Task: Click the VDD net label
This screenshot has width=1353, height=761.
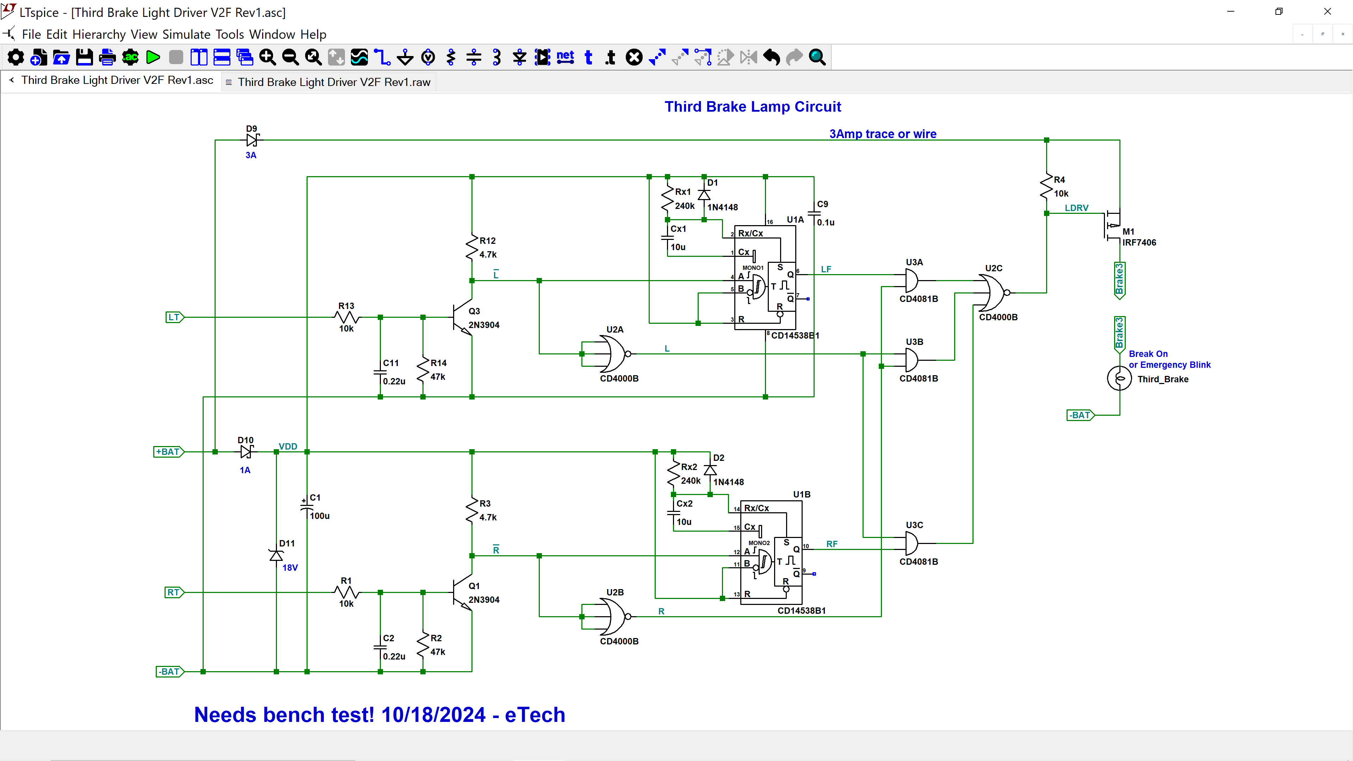Action: coord(287,446)
